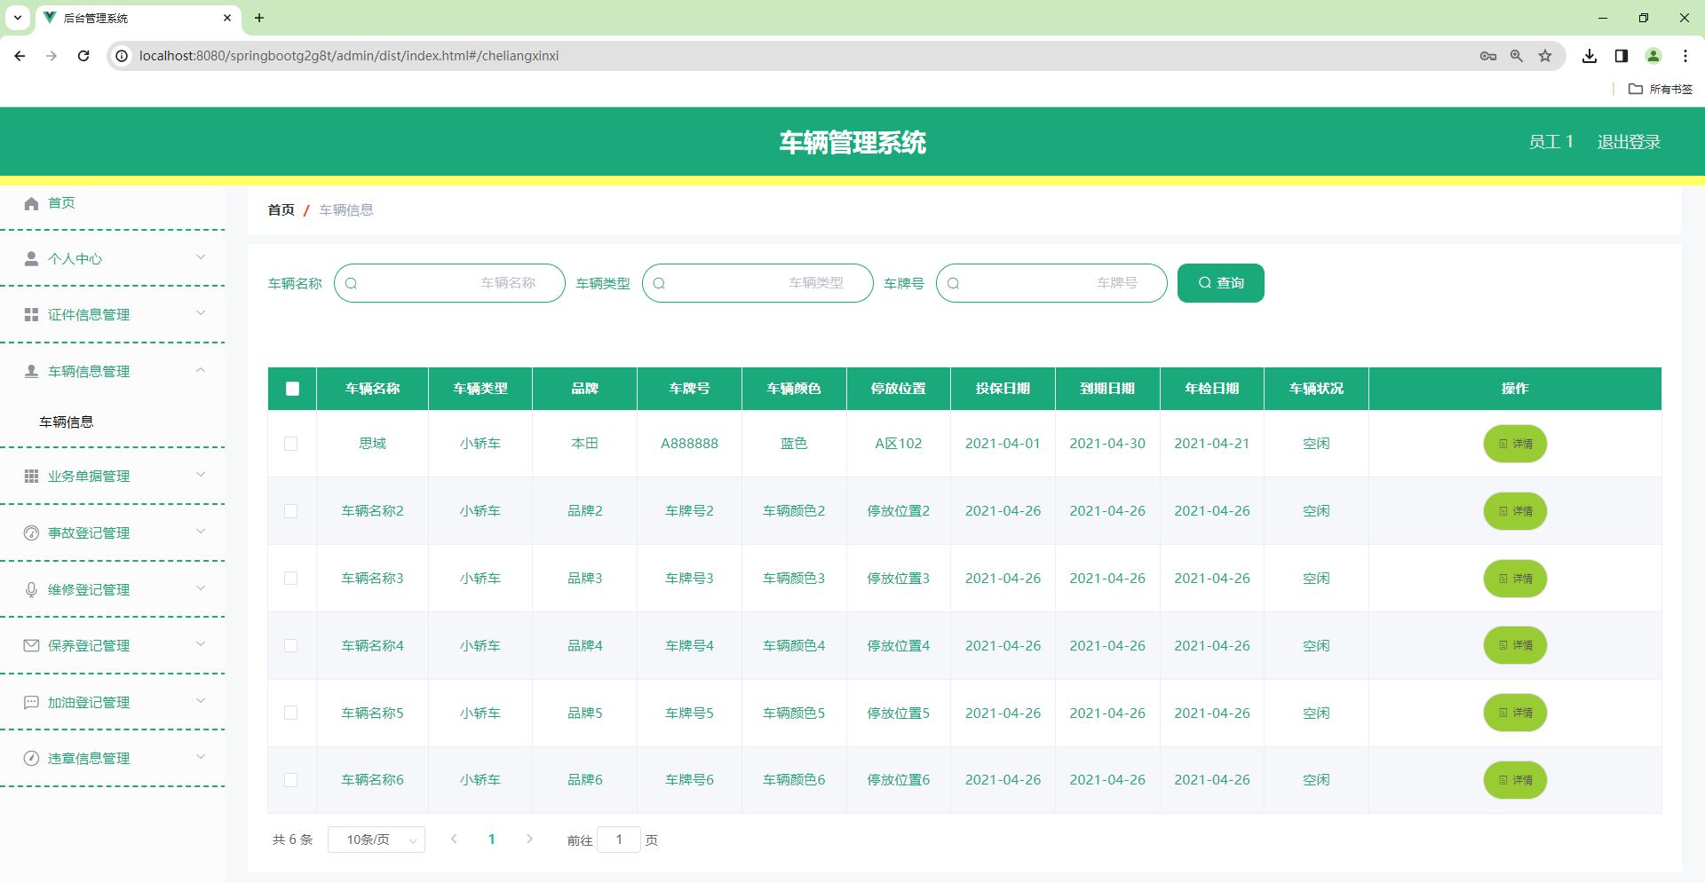Screen dimensions: 1705x883
Task: Select page 1 in pagination
Action: (492, 840)
